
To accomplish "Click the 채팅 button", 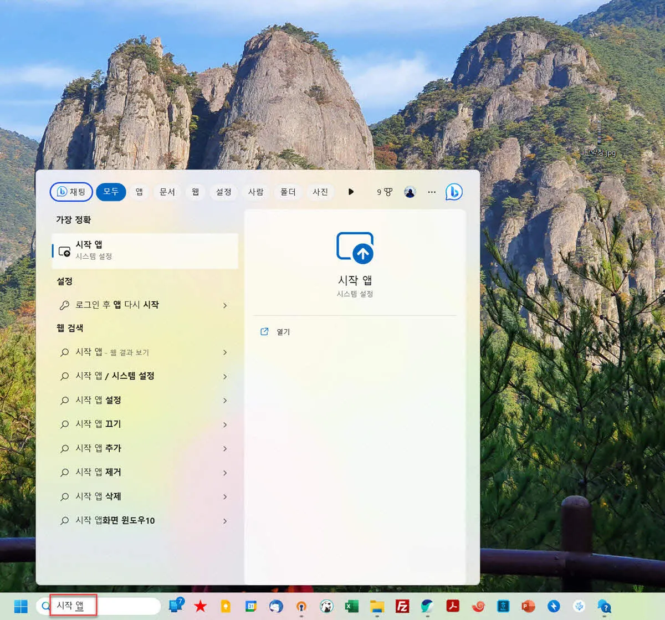I will coord(71,192).
